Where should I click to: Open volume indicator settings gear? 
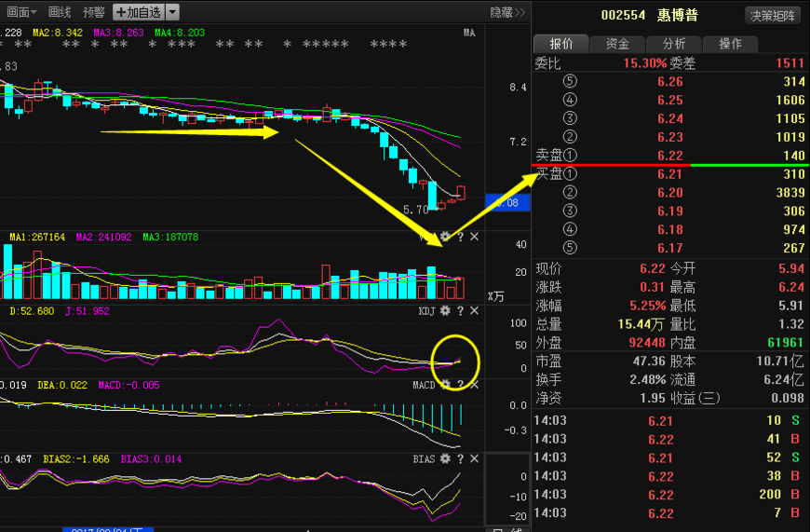(x=445, y=237)
